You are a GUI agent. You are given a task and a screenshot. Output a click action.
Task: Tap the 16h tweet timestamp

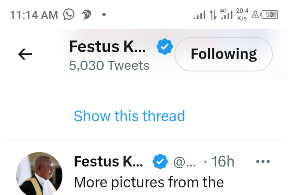(223, 161)
